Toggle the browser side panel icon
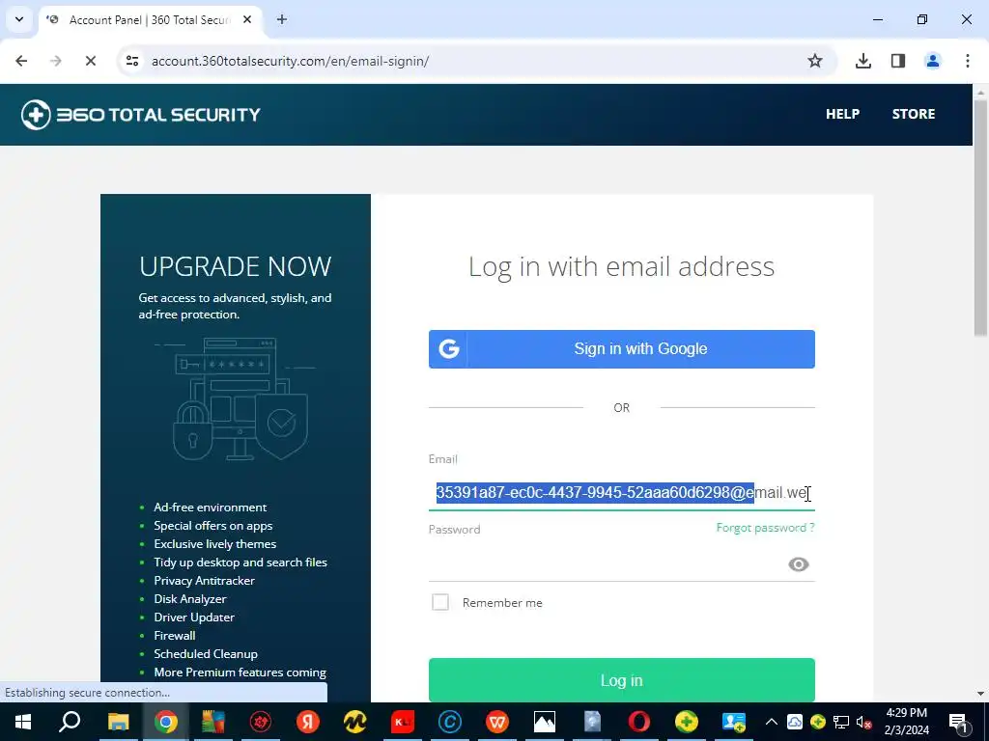989x741 pixels. [897, 61]
